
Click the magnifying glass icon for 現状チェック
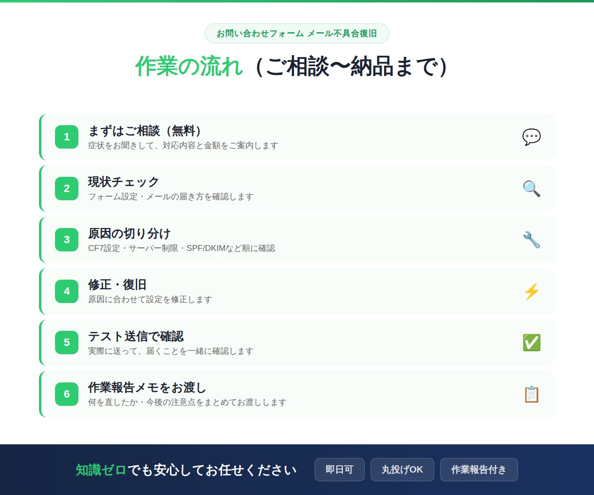click(531, 189)
